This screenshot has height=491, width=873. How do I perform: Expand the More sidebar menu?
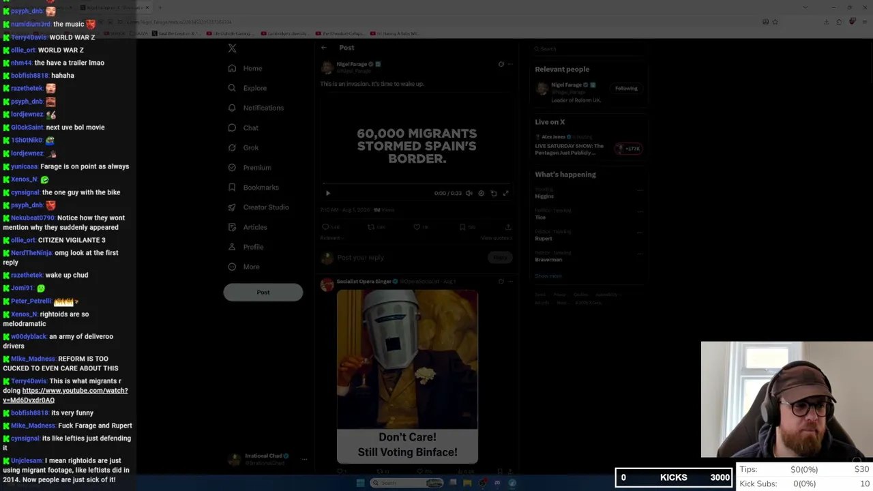[x=243, y=267]
